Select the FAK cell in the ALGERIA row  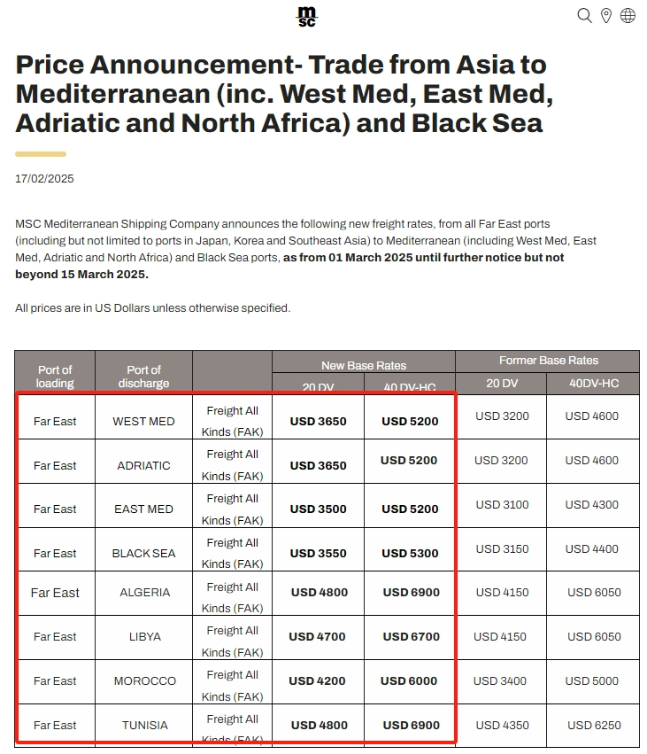click(232, 593)
